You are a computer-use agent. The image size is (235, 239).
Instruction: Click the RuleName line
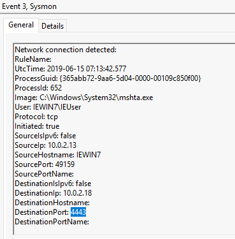[33, 59]
